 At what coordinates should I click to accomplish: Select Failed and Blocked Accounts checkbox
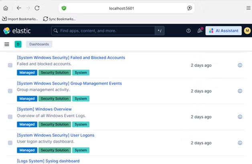(x=10, y=65)
